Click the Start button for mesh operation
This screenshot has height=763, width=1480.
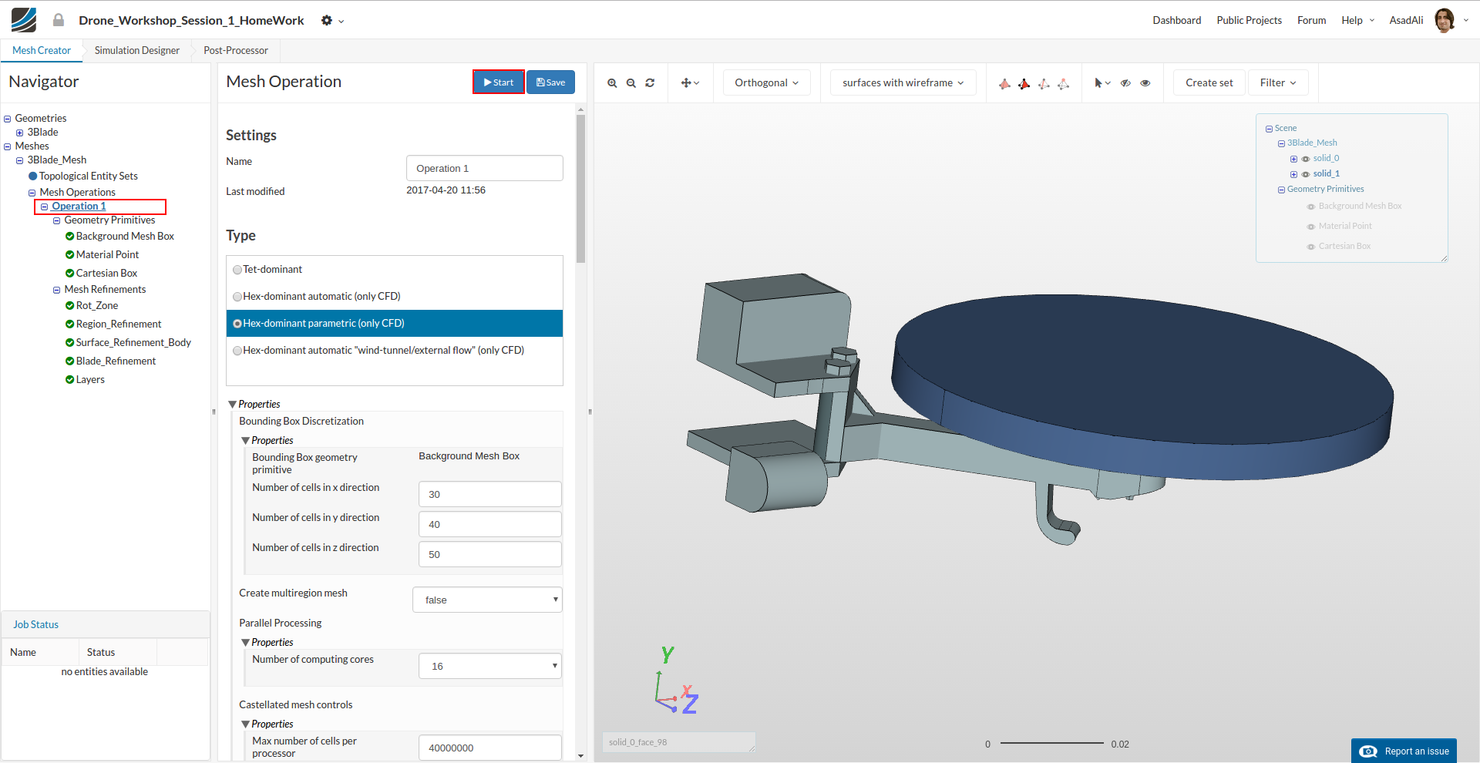tap(498, 82)
